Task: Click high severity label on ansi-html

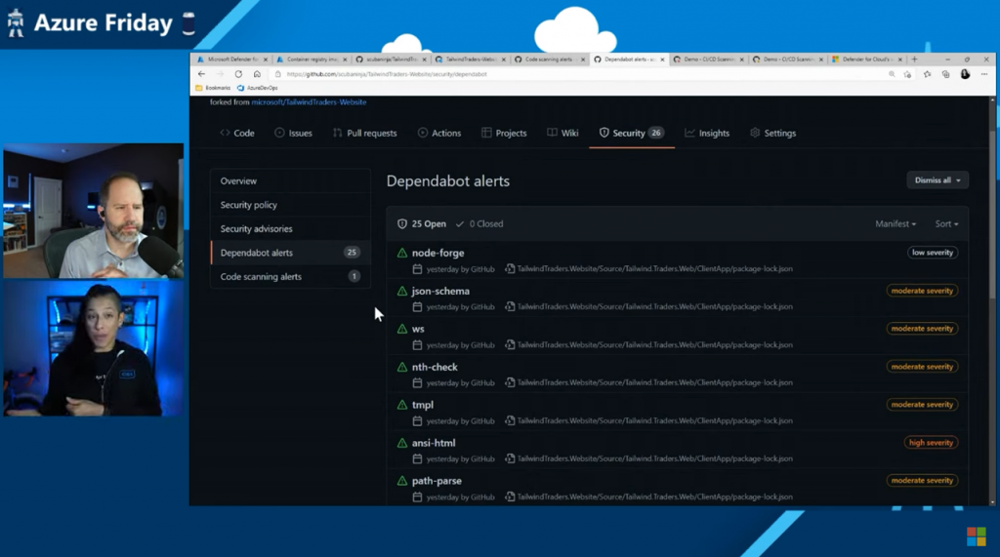Action: coord(931,443)
